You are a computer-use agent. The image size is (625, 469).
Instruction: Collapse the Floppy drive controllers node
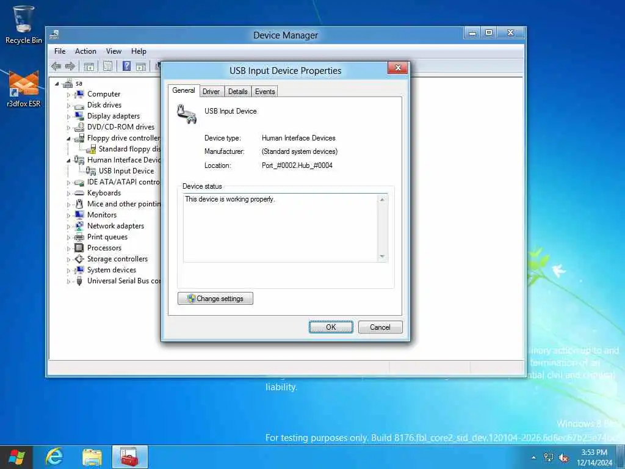coord(68,139)
